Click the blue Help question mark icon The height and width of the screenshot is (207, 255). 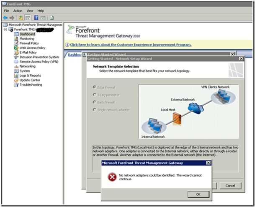36,18
